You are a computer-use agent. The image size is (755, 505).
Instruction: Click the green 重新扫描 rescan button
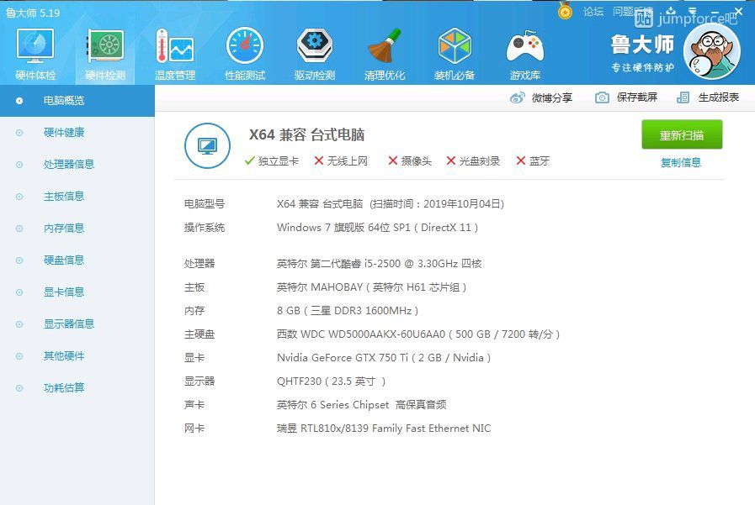pos(682,134)
